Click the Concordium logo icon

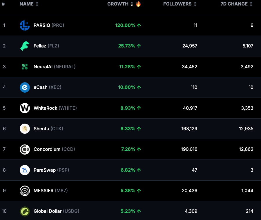pos(25,149)
